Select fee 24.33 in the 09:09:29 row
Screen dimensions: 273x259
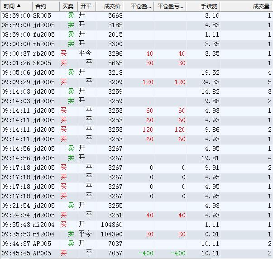[x=211, y=82]
